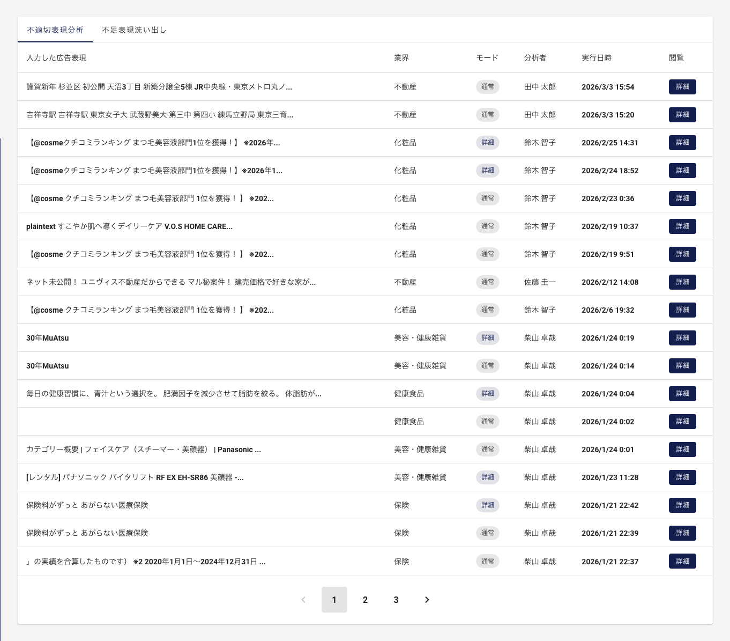Image resolution: width=730 pixels, height=641 pixels.
Task: Open 詳細 for the 30年MuAtsu entry
Action: coord(682,338)
